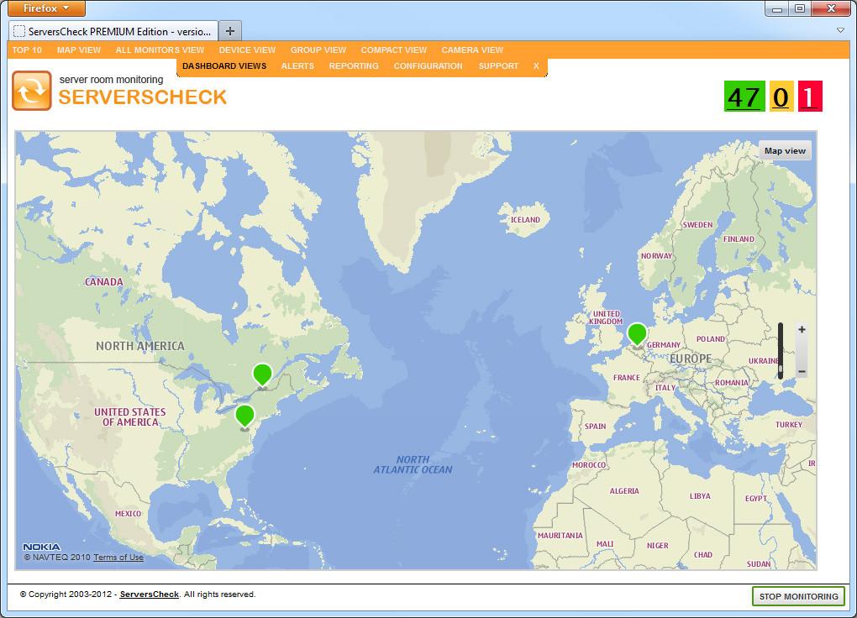
Task: Click the LIBYA map label
Action: tap(700, 496)
